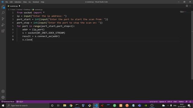Open the File menu
This screenshot has height=108, width=193.
click(7, 2)
